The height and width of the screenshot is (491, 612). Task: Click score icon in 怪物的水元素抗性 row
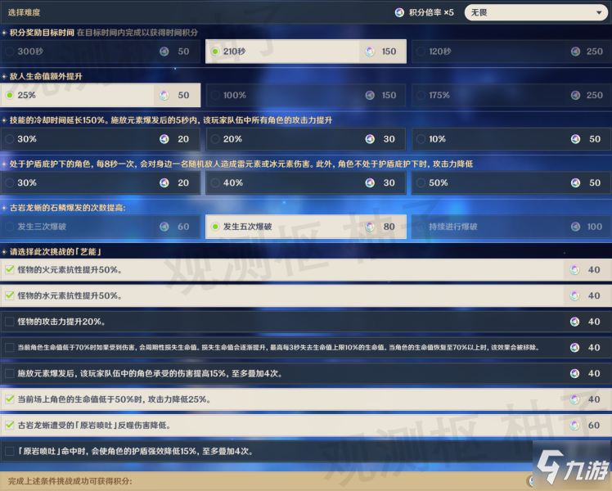tap(574, 295)
